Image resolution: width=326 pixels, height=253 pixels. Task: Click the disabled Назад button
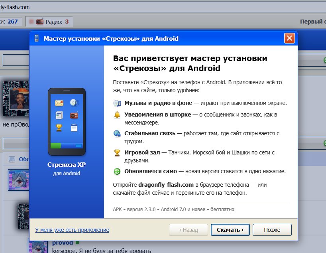(189, 230)
